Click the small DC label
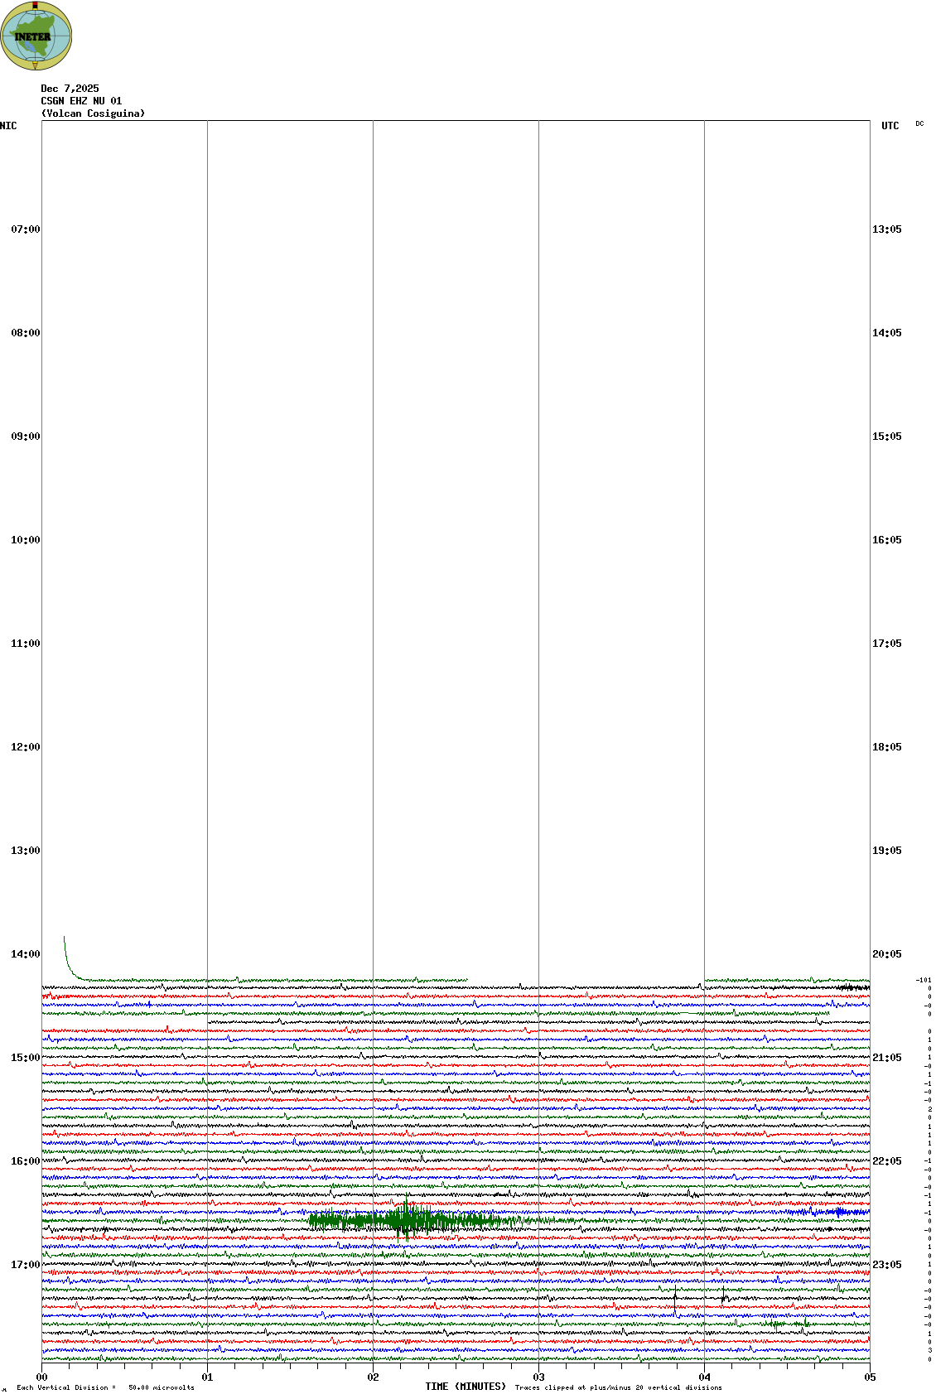The height and width of the screenshot is (1399, 936). click(x=919, y=124)
